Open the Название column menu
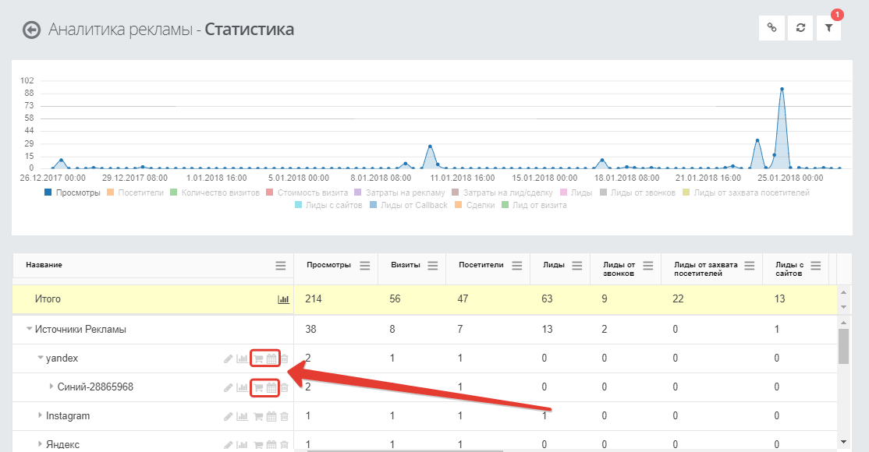Screen dimensions: 869x452 pyautogui.click(x=280, y=266)
